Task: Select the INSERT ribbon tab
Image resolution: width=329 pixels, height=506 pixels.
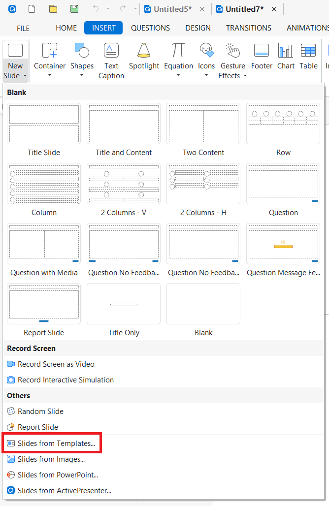Action: click(x=103, y=28)
